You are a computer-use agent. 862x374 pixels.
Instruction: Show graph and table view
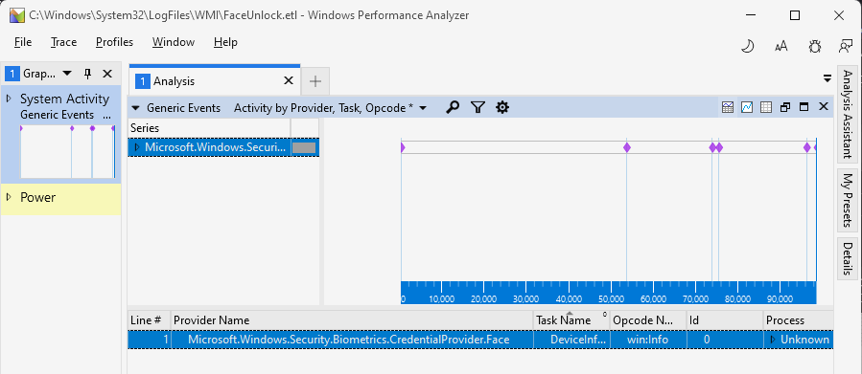click(728, 107)
